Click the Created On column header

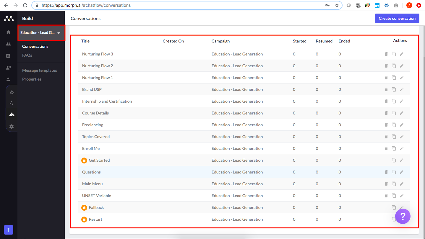(173, 41)
